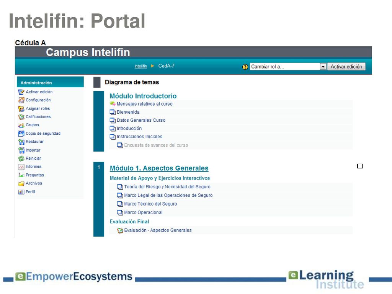392x294 pixels.
Task: Click the Administración block header
Action: pos(50,82)
